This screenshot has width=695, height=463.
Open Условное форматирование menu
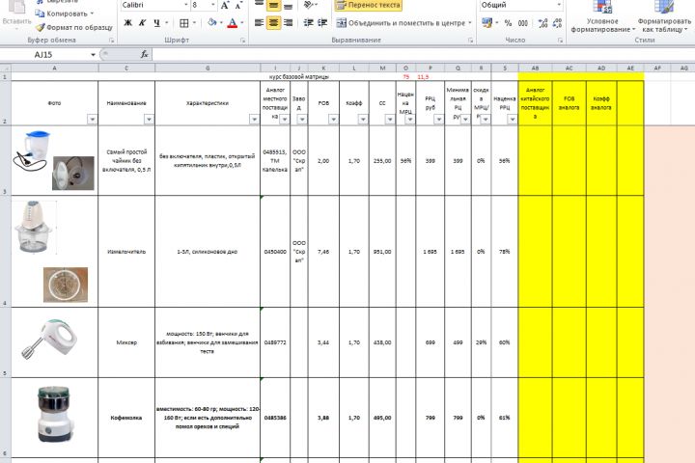click(x=602, y=16)
